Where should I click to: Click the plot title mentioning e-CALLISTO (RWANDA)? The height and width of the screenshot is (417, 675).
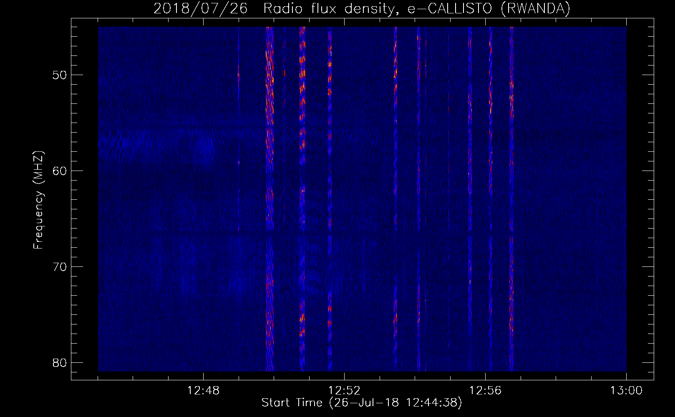(x=362, y=8)
